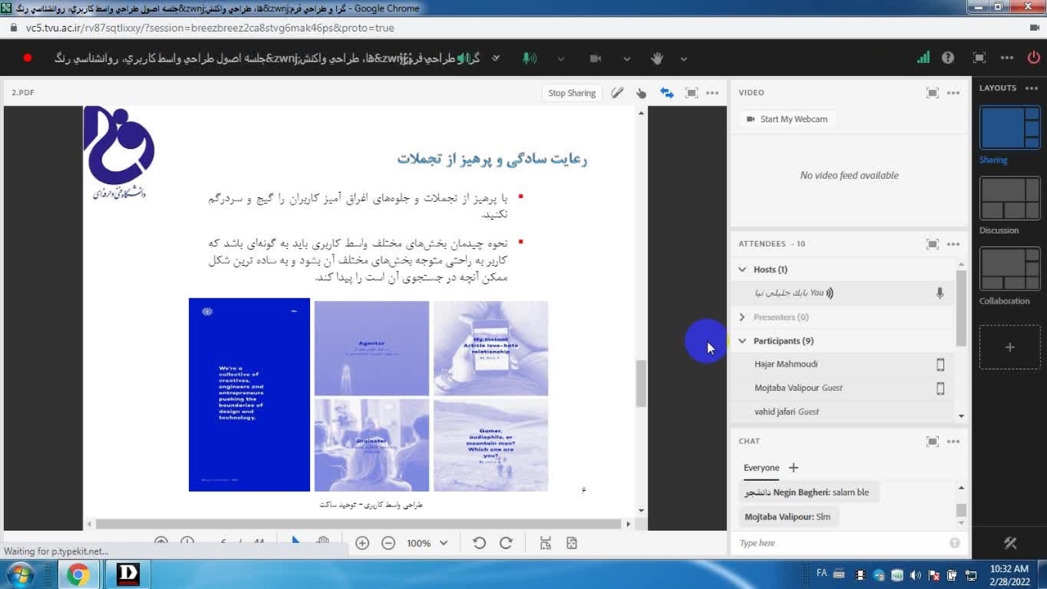Viewport: 1047px width, 589px height.
Task: Click the red End Meeting power icon
Action: (1033, 58)
